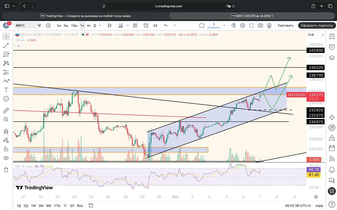The image size is (337, 210).
Task: Set chart range to YTD
Action: point(57,206)
